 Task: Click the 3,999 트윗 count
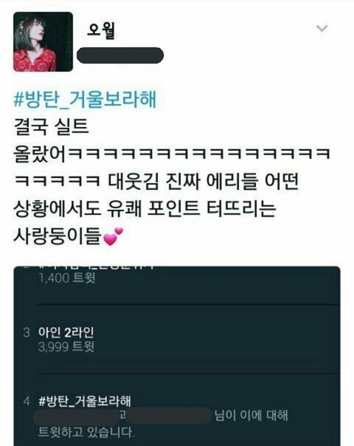pos(66,347)
